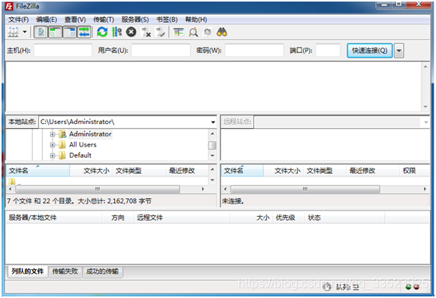Open the 传输(T) menu

click(104, 20)
